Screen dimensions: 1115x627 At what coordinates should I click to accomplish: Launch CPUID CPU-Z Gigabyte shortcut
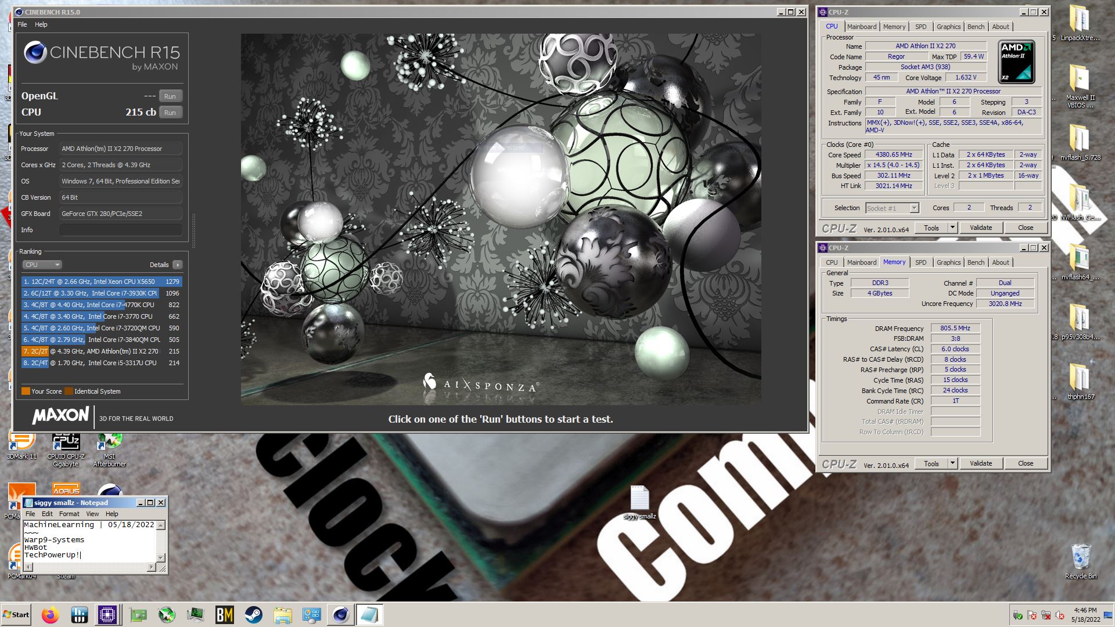tap(66, 450)
